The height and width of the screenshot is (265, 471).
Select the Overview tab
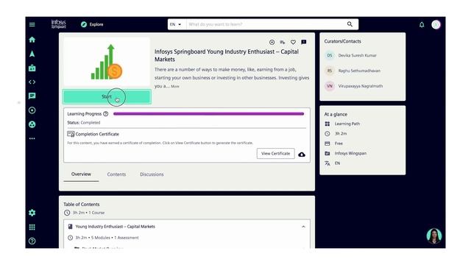81,174
